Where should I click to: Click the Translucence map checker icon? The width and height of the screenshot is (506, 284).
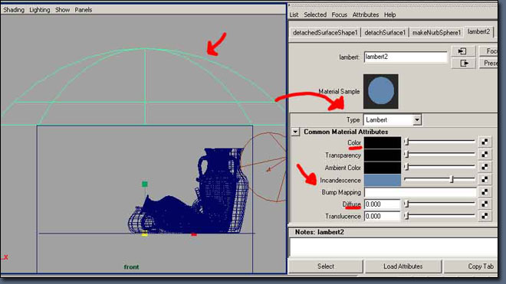pos(485,216)
